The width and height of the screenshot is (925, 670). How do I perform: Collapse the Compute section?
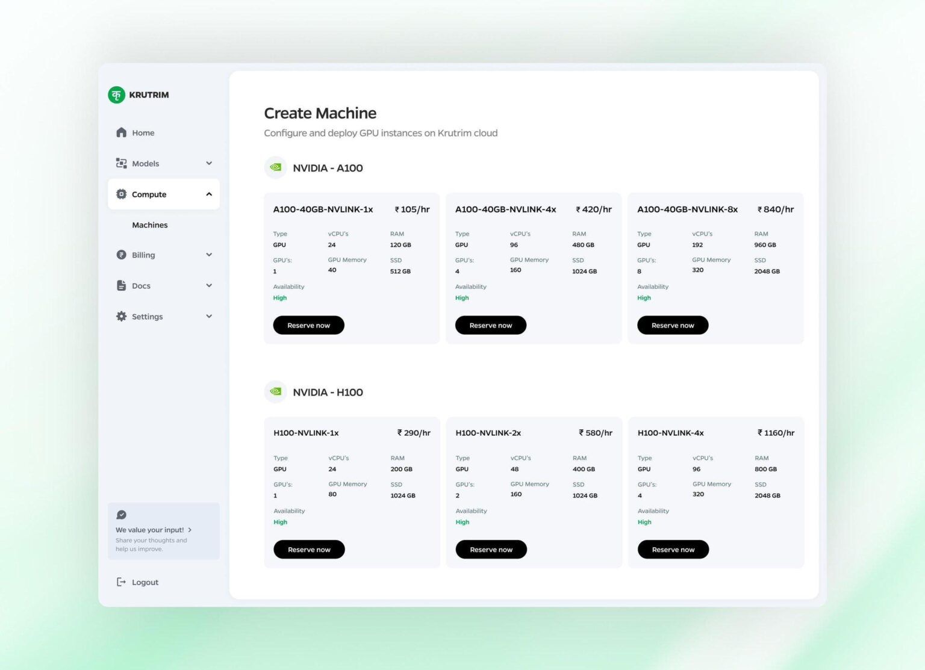tap(209, 194)
